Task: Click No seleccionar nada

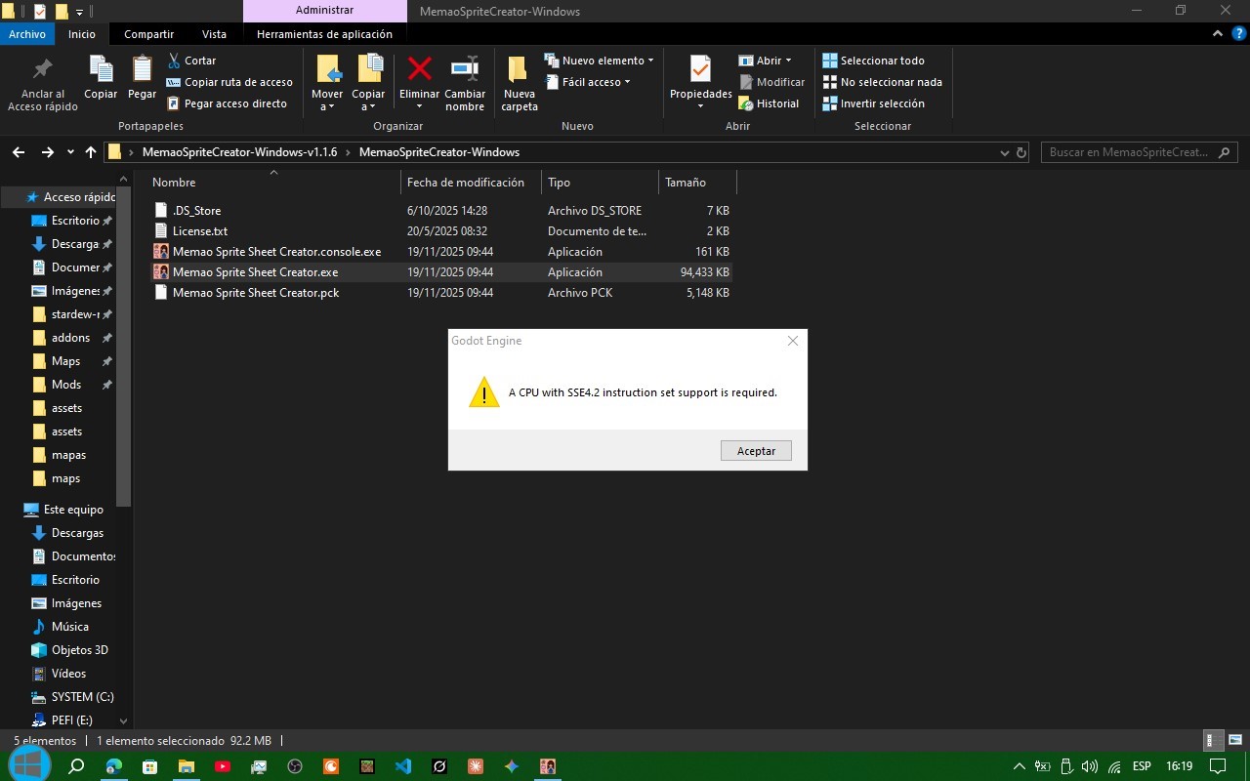Action: pyautogui.click(x=883, y=82)
